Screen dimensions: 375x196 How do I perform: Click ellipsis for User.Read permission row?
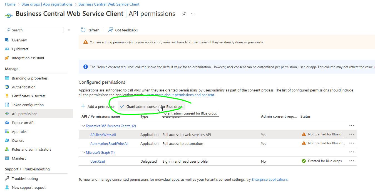tap(351, 161)
